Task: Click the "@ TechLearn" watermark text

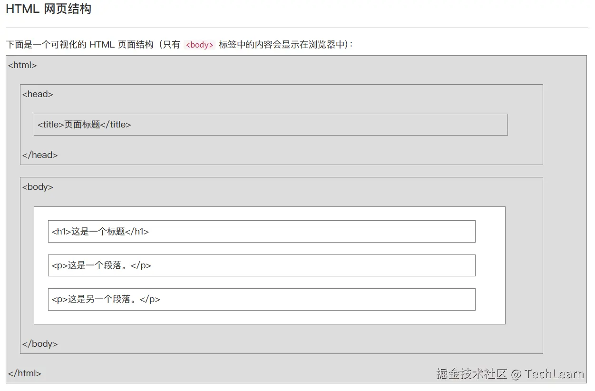Action: coord(547,373)
